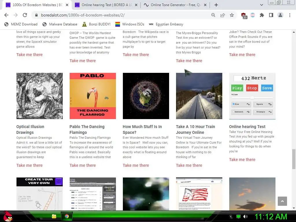Open the Create Your Very Own thumbnail

pyautogui.click(x=39, y=194)
